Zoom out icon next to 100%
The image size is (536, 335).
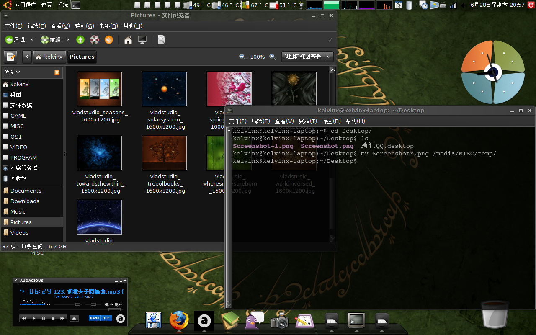pos(242,57)
